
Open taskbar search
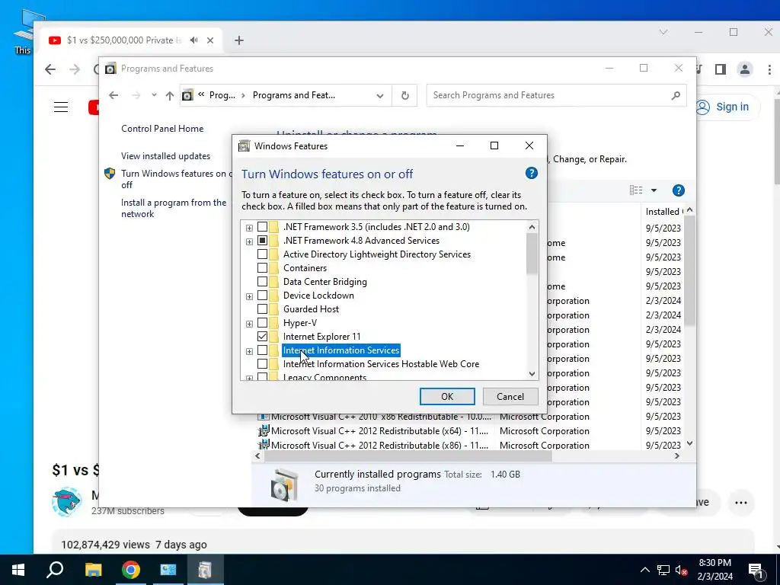55,570
